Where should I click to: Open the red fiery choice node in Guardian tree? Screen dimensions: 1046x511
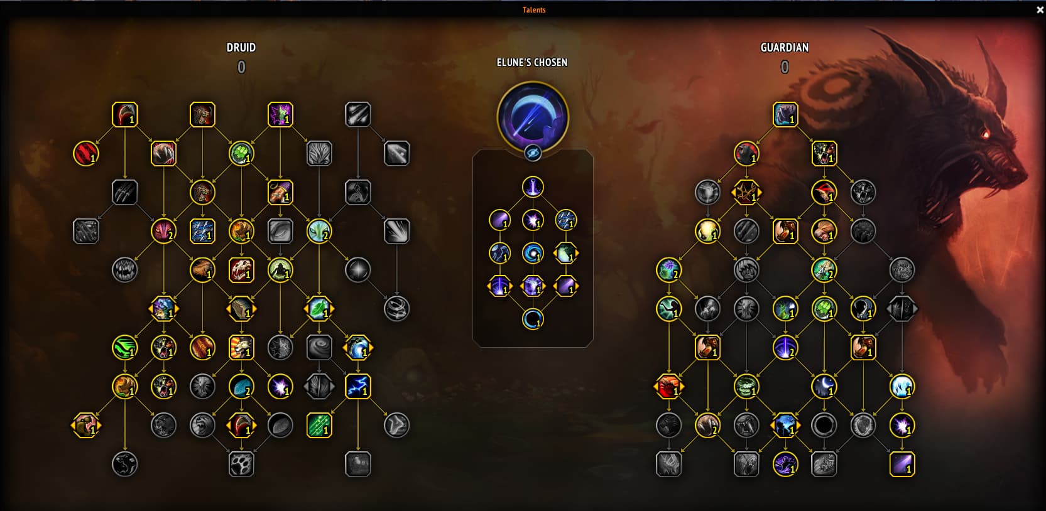pos(668,387)
